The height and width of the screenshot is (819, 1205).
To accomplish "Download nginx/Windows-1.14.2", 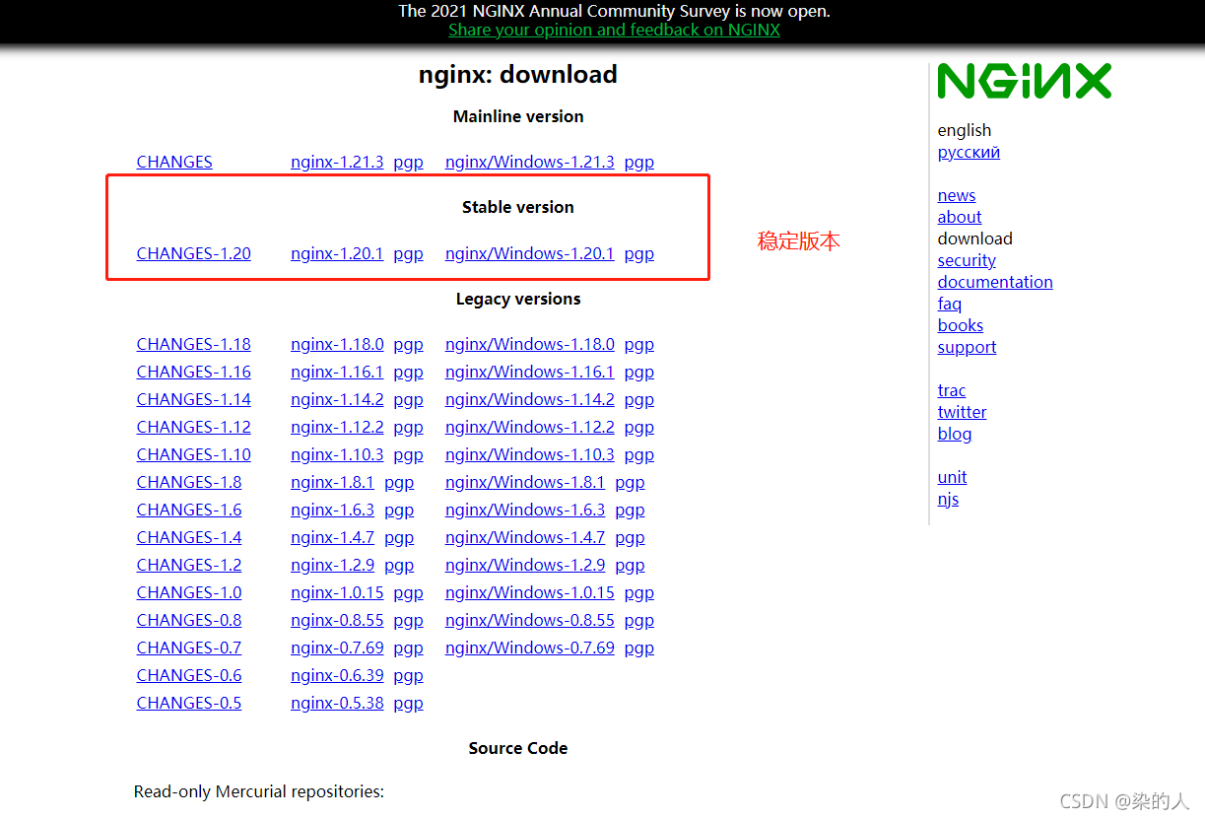I will (529, 399).
